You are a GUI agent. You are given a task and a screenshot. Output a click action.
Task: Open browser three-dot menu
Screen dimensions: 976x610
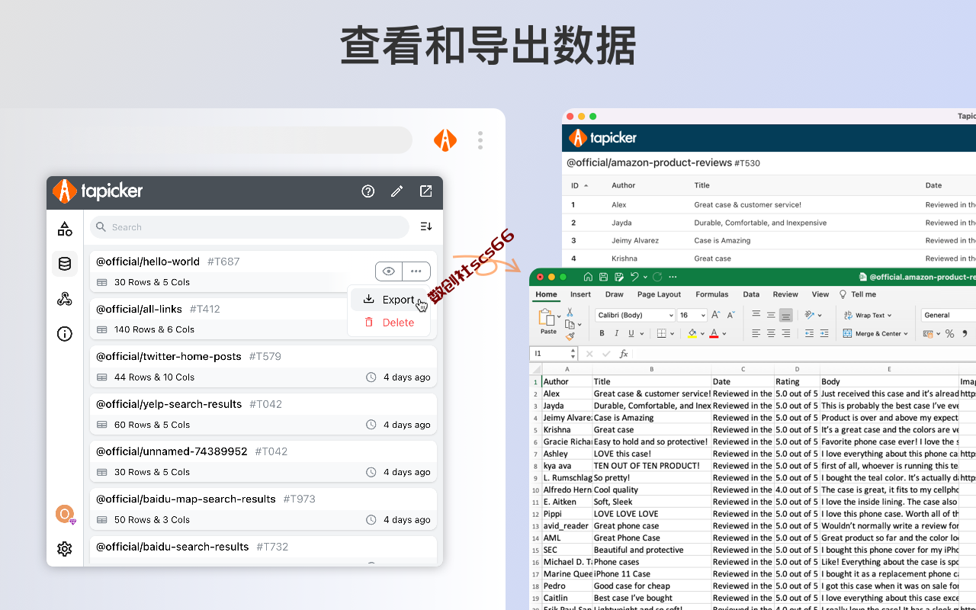coord(480,140)
